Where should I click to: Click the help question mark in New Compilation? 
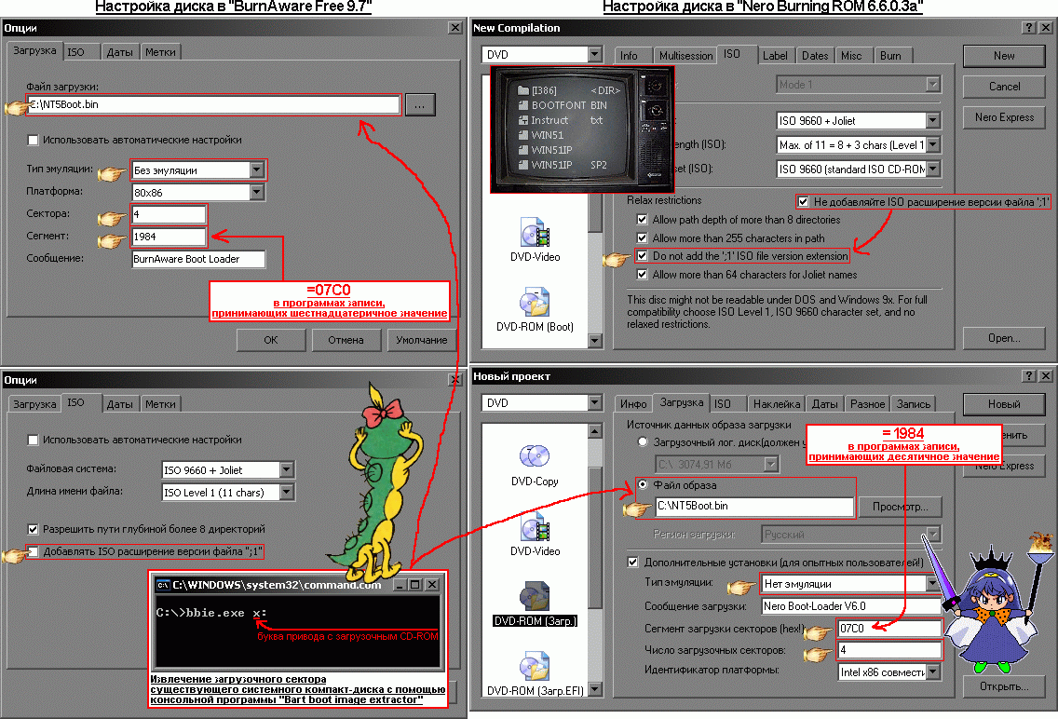coord(1028,28)
